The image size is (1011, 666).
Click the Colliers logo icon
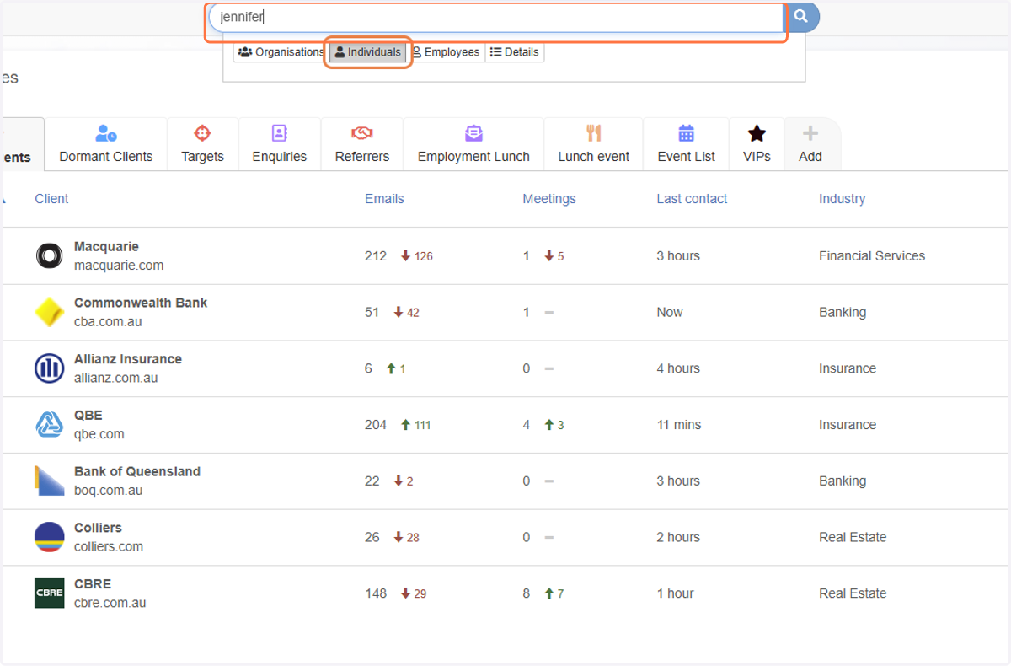click(x=49, y=537)
